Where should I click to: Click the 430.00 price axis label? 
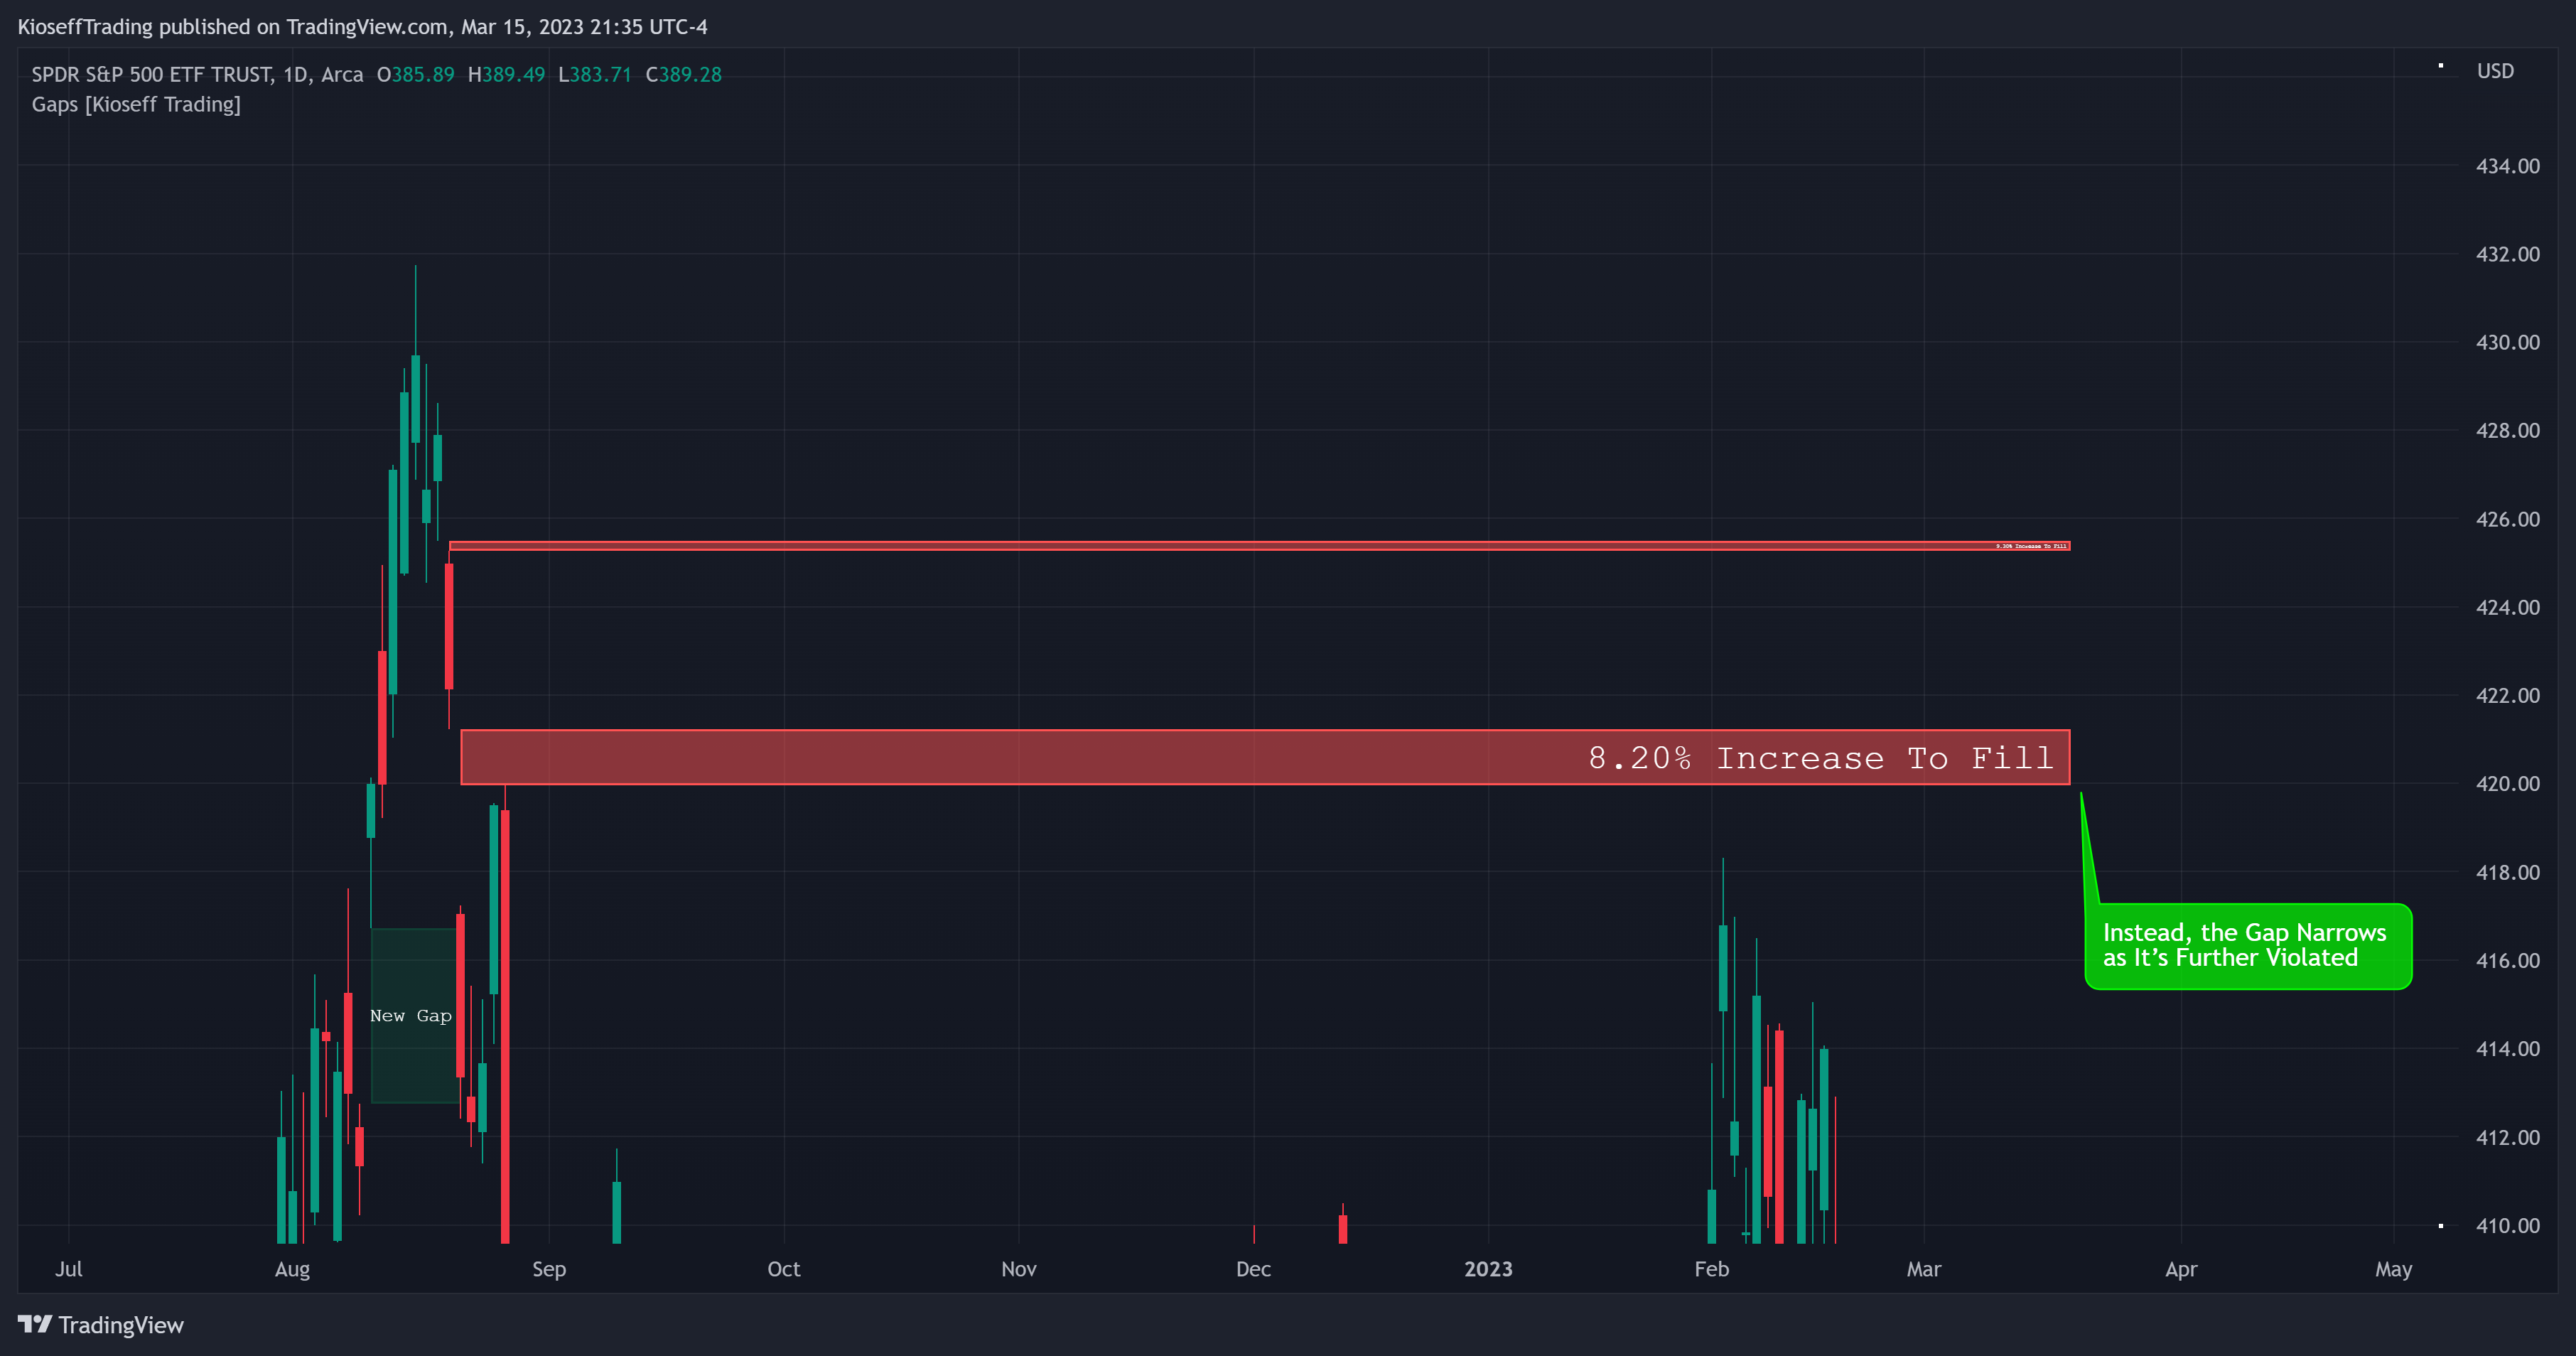[2507, 342]
